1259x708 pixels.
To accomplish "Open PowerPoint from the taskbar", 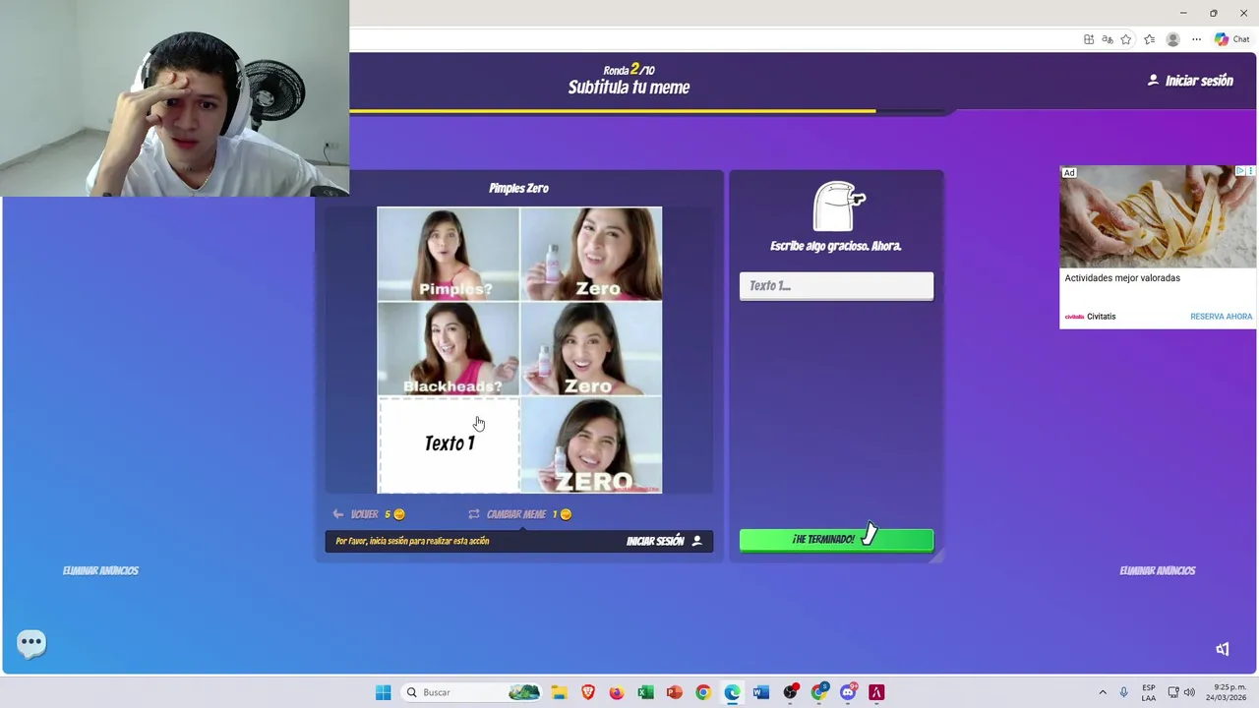I will 674,692.
